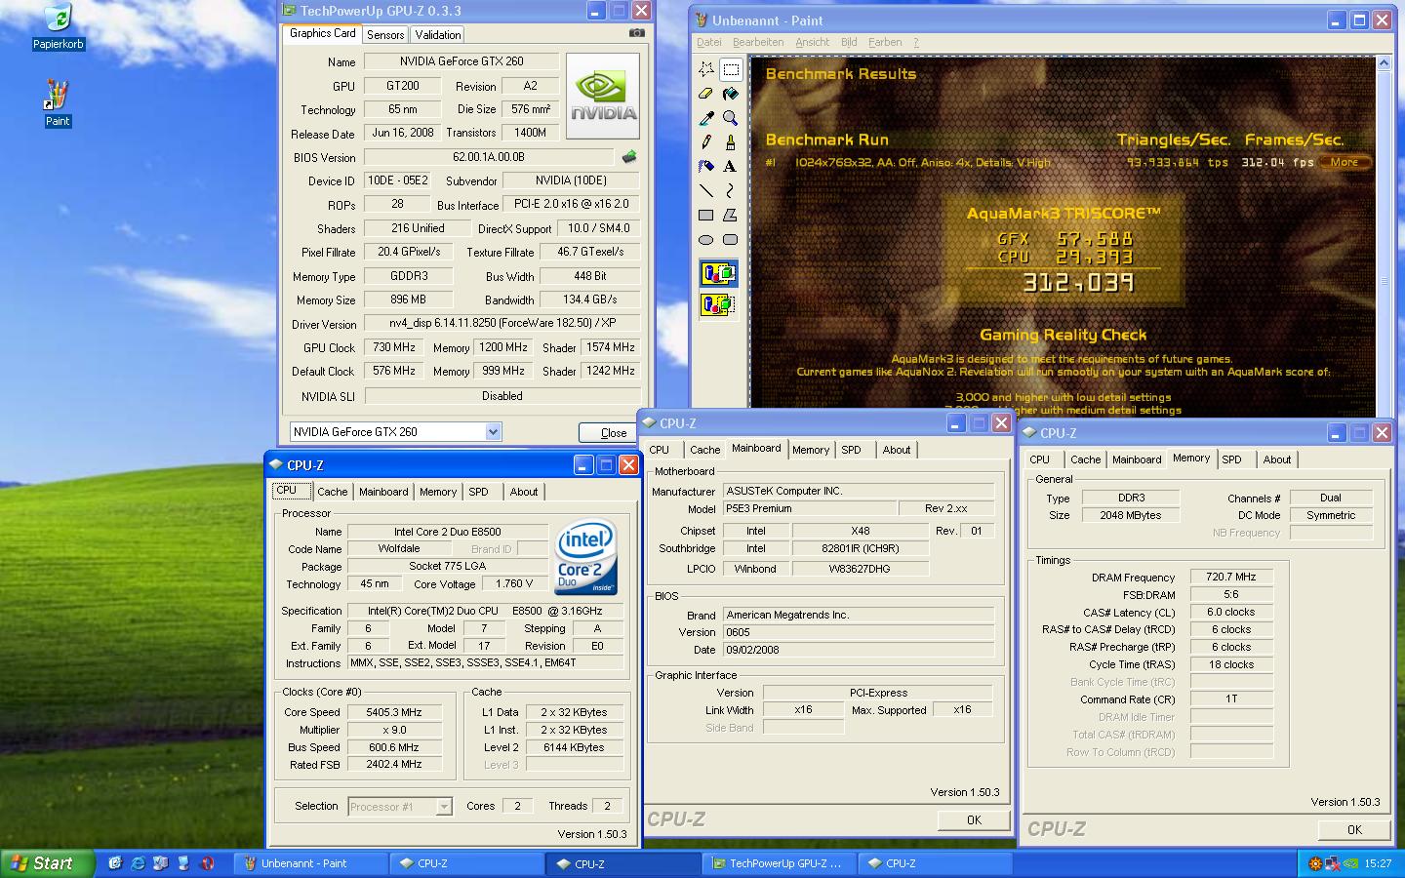The width and height of the screenshot is (1405, 878).
Task: Pick the Text tool in Paint
Action: pos(730,167)
